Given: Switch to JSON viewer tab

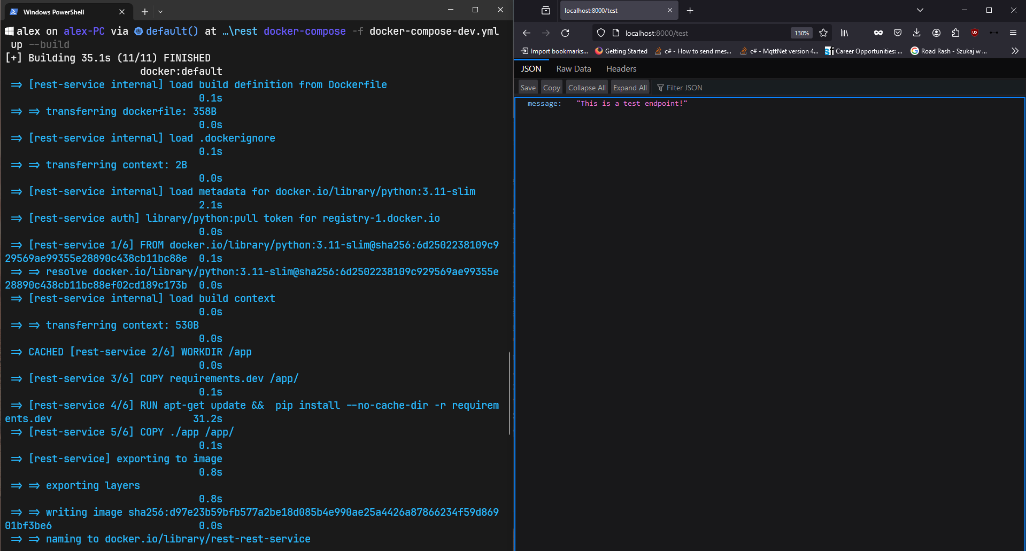Looking at the screenshot, I should click(531, 69).
